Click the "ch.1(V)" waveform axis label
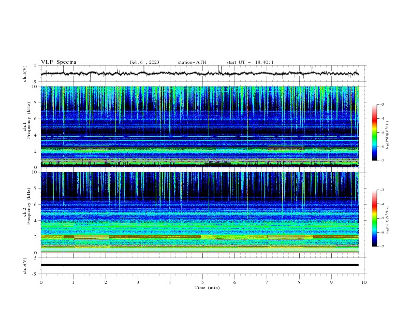This screenshot has height=317, width=410. tap(25, 74)
